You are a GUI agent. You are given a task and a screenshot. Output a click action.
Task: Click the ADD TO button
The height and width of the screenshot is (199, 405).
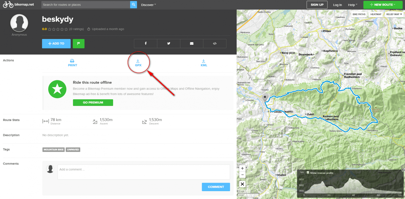[56, 43]
